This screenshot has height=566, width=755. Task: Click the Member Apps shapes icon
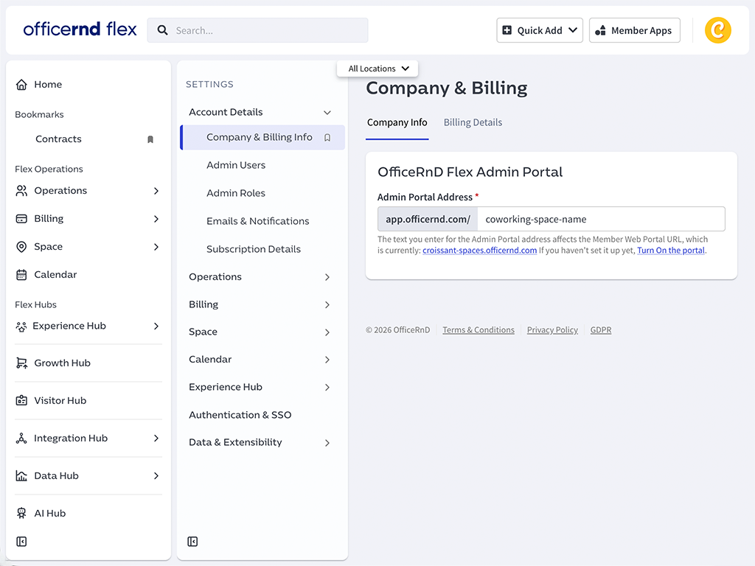600,30
